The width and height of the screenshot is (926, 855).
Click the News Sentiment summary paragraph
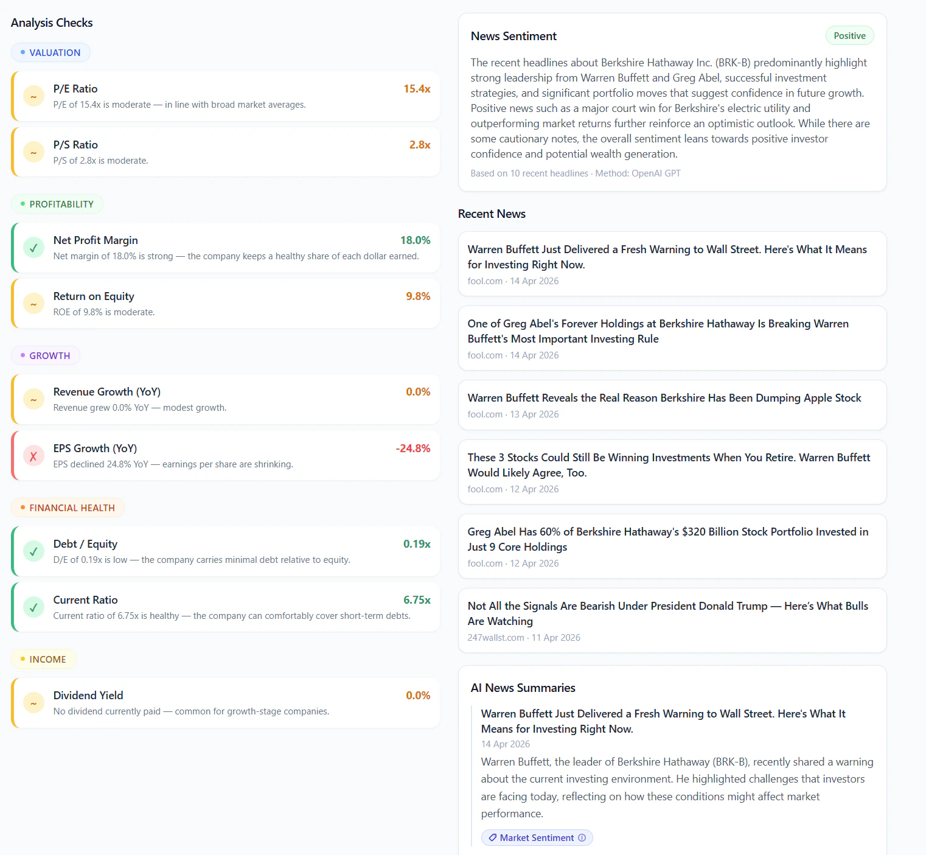pyautogui.click(x=670, y=108)
